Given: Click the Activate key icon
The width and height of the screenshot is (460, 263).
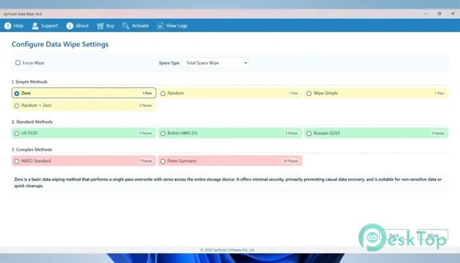Looking at the screenshot, I should coord(126,26).
